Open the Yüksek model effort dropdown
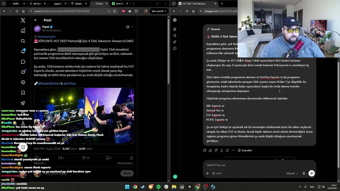Image resolution: width=340 pixels, height=191 pixels. pyautogui.click(x=292, y=173)
